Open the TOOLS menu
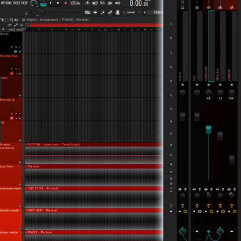Viewport: 241px width, 241px height. tap(16, 3)
